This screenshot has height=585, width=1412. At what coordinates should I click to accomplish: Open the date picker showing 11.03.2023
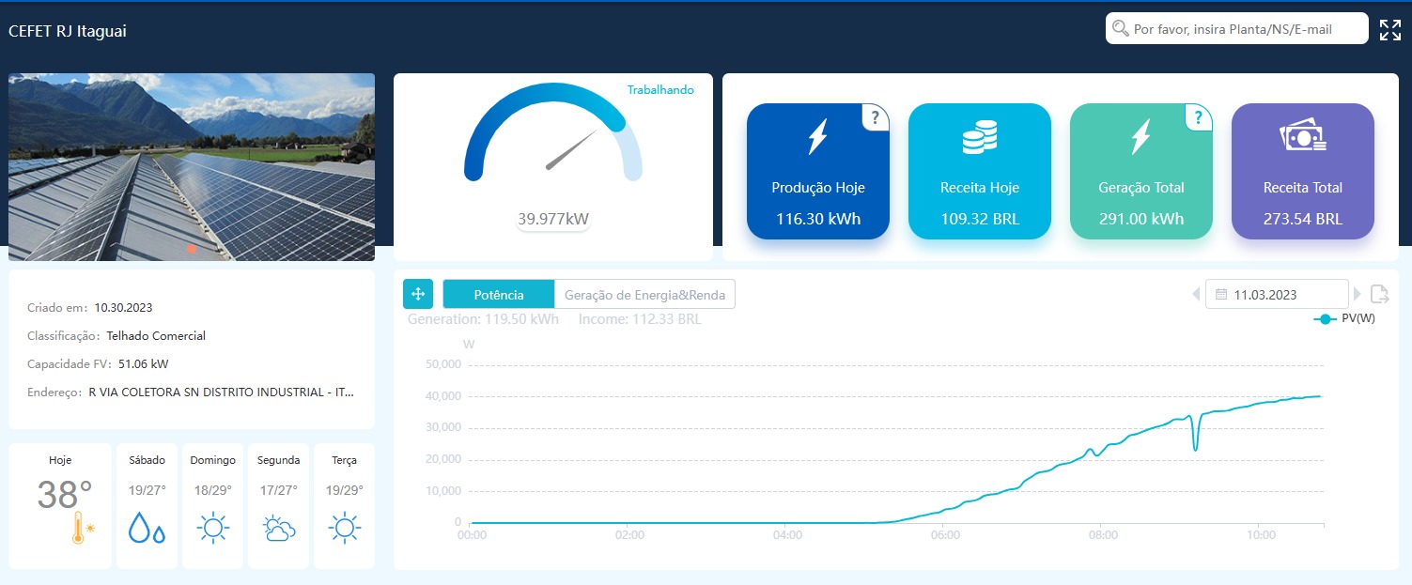click(x=1276, y=294)
